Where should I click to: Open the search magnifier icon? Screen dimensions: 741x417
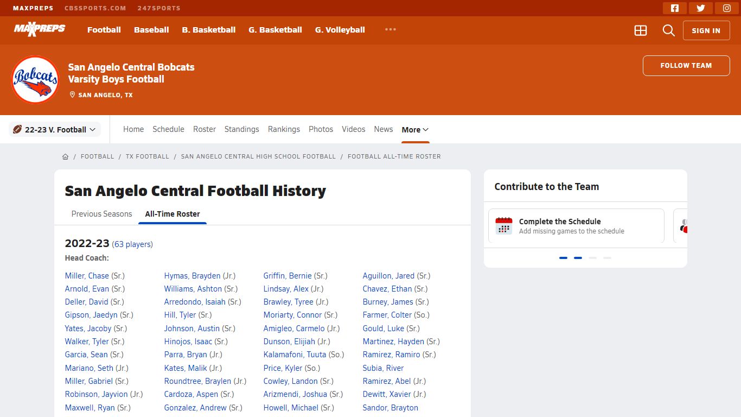tap(669, 30)
